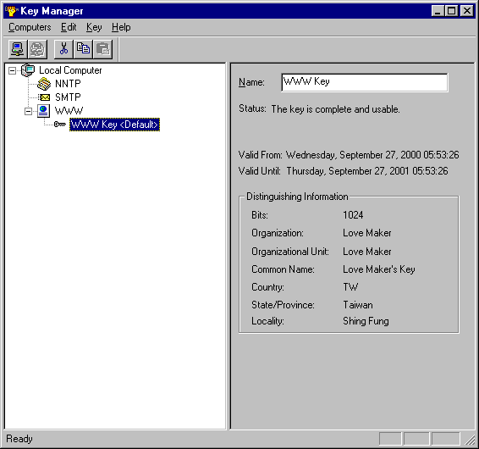This screenshot has height=449, width=479.
Task: Click the WWW service globe icon
Action: (44, 111)
